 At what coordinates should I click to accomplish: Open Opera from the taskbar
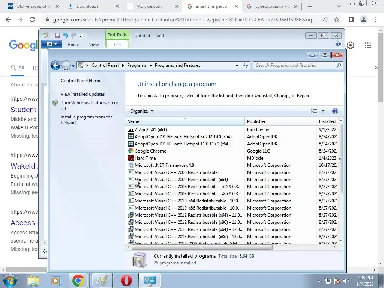(126, 280)
